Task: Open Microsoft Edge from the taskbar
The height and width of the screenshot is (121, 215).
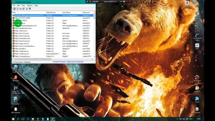Action: pyautogui.click(x=28, y=119)
